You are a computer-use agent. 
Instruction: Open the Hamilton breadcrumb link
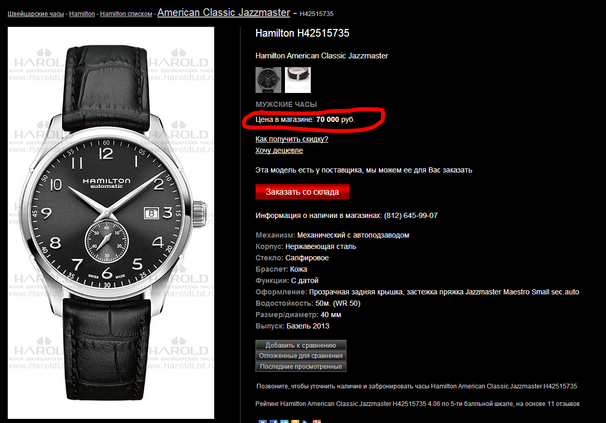(82, 14)
